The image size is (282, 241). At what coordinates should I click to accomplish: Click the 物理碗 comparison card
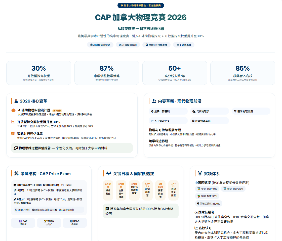pyautogui.click(x=49, y=223)
